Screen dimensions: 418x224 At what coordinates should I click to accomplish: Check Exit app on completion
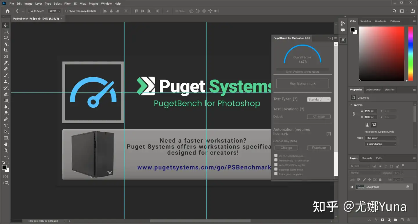click(276, 174)
